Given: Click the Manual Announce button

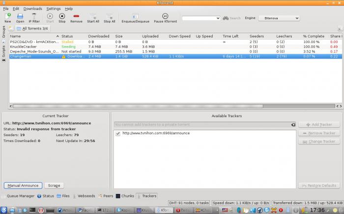Looking at the screenshot, I should pyautogui.click(x=23, y=186).
